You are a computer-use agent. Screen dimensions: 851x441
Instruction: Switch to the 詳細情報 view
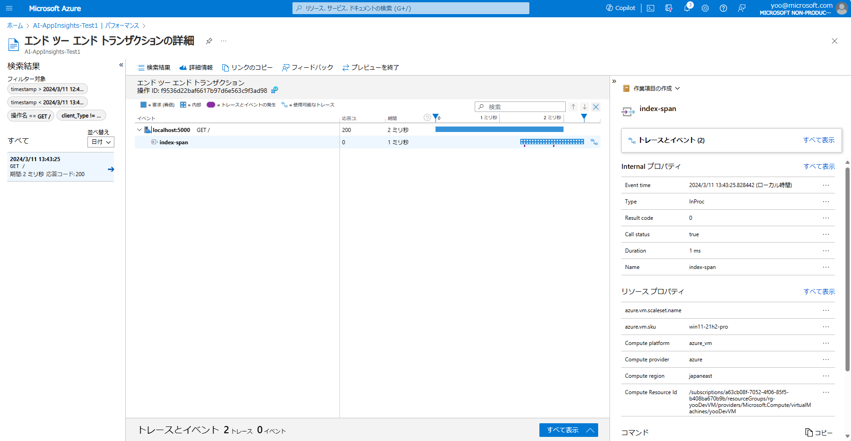coord(195,67)
